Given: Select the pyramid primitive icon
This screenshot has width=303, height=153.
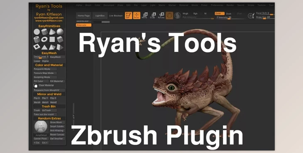Looking at the screenshot, I should 52,47.
